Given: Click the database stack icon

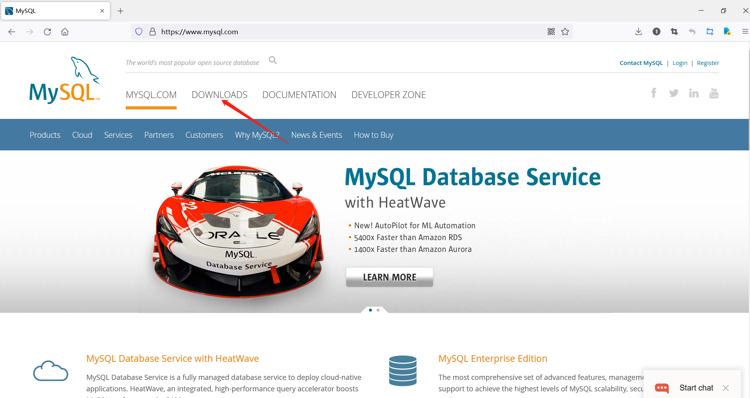Looking at the screenshot, I should [x=403, y=371].
